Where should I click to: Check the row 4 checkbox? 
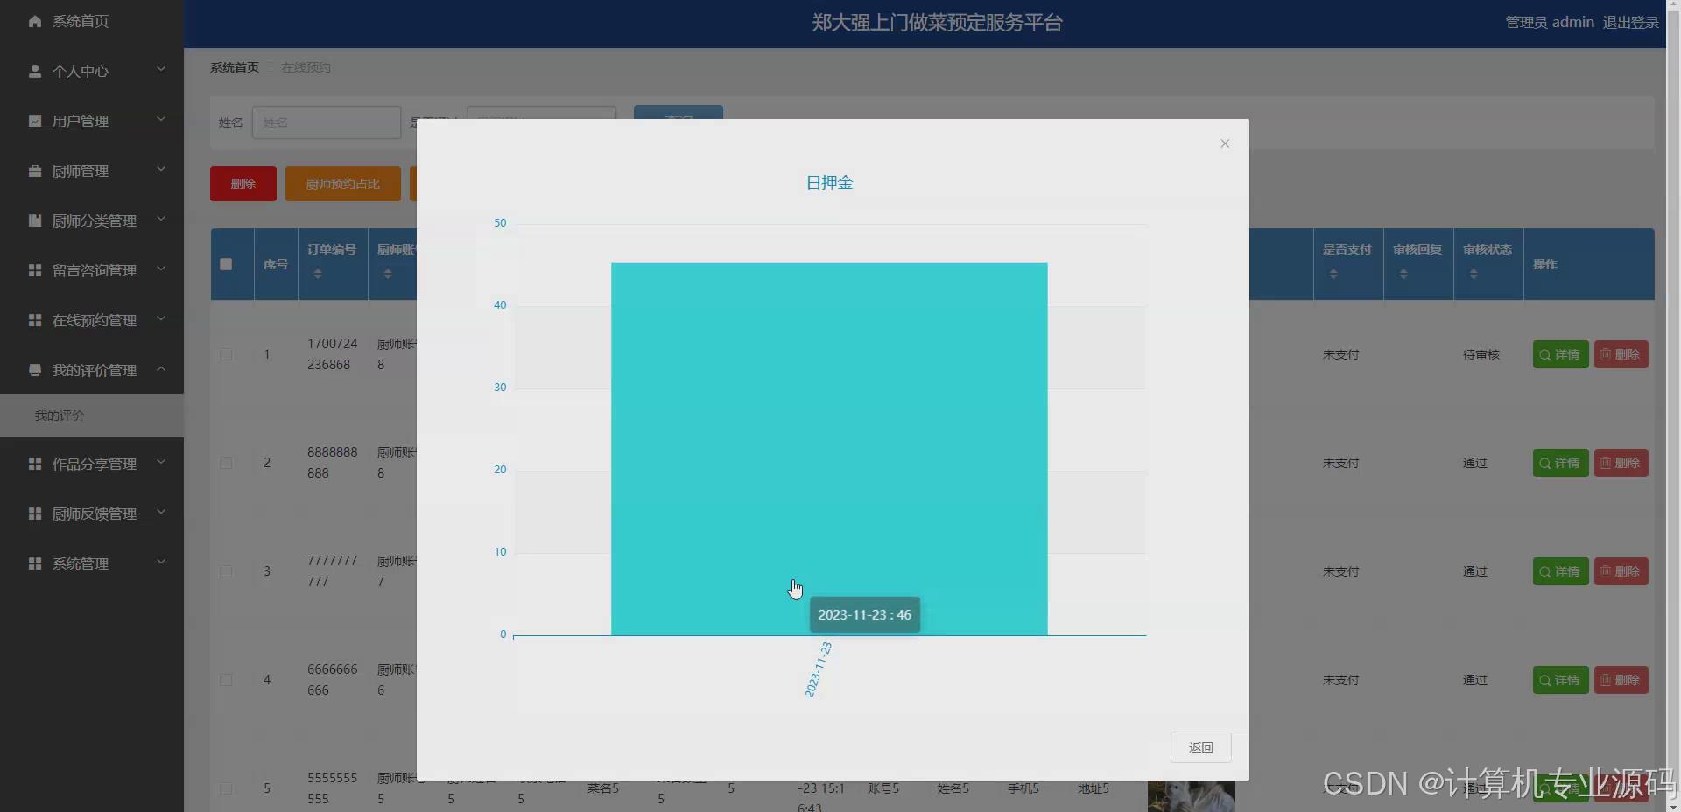coord(226,680)
